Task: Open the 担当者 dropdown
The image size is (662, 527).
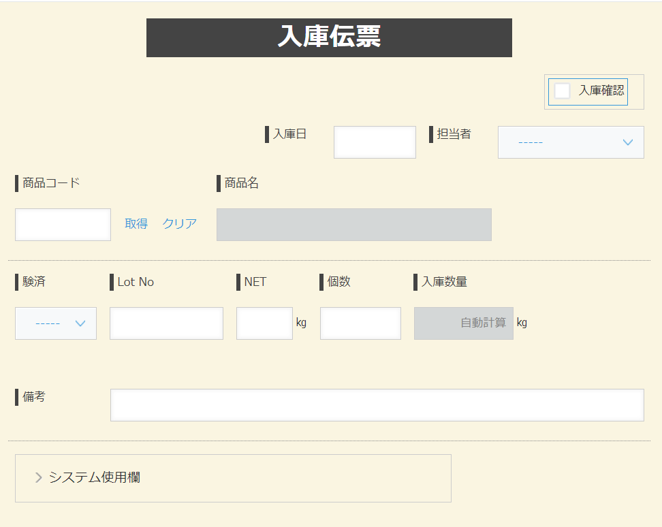Action: 571,142
